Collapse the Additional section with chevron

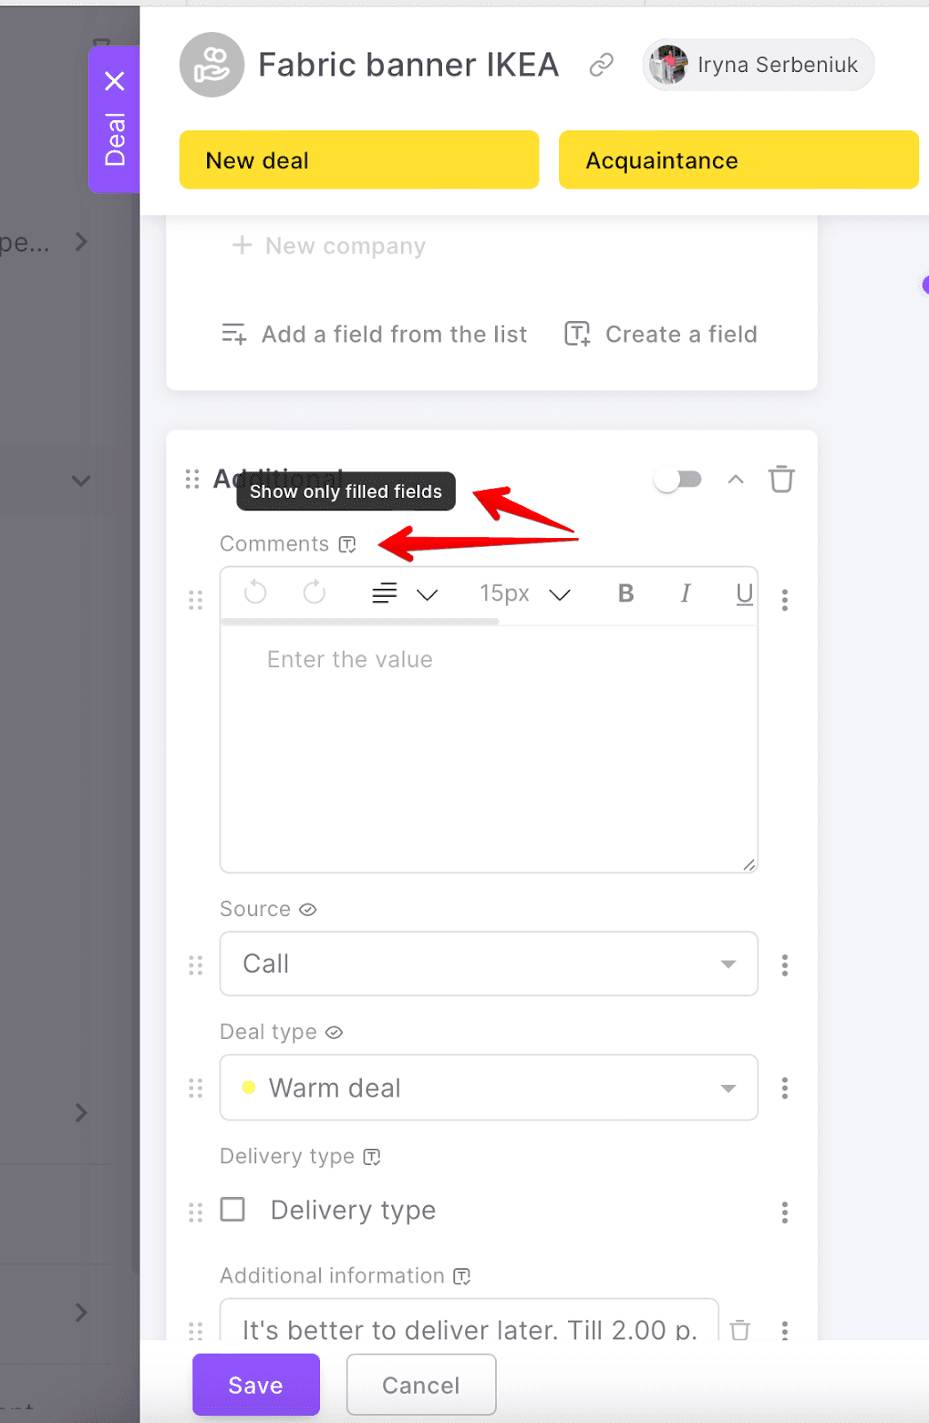pos(735,479)
